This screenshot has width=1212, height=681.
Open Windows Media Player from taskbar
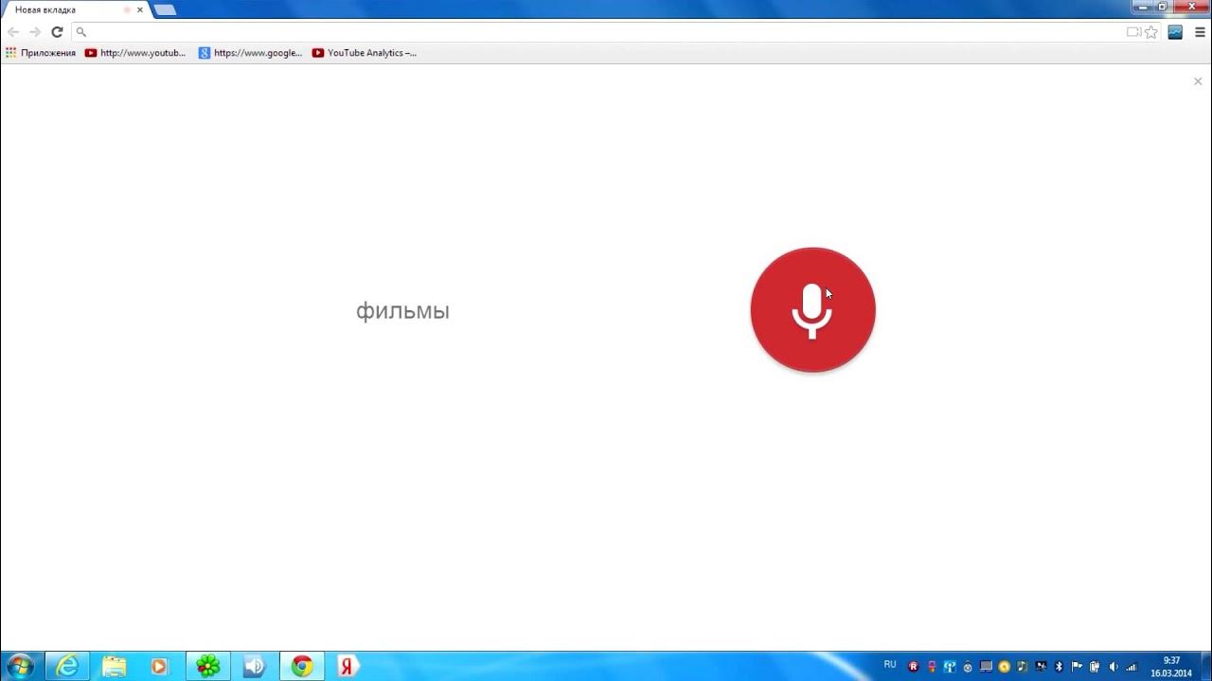(x=159, y=666)
